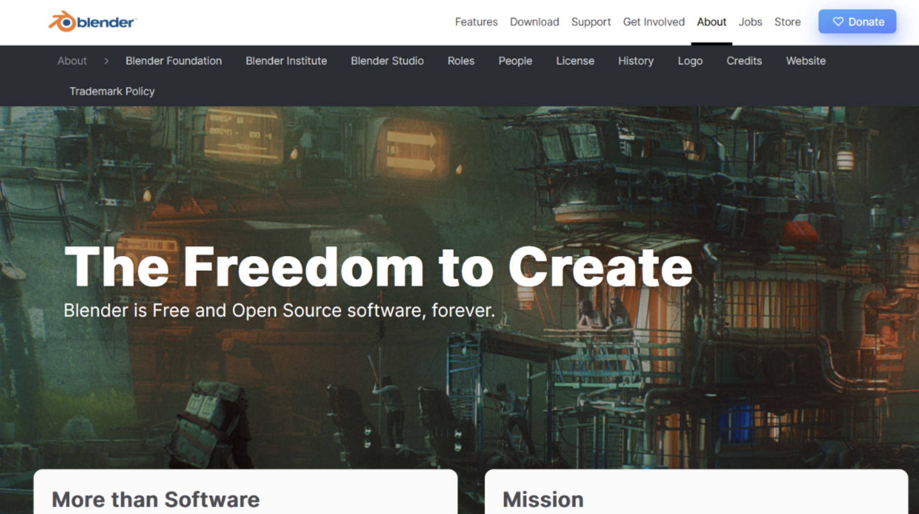
Task: Open the Trademark Policy tab
Action: 112,91
